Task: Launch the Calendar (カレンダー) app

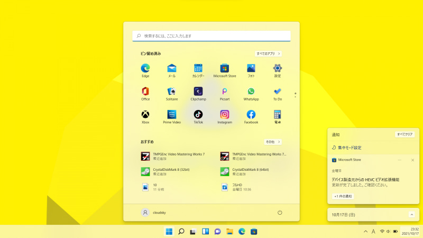Action: point(198,71)
